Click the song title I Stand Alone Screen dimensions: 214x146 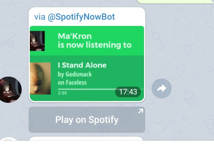pyautogui.click(x=82, y=65)
